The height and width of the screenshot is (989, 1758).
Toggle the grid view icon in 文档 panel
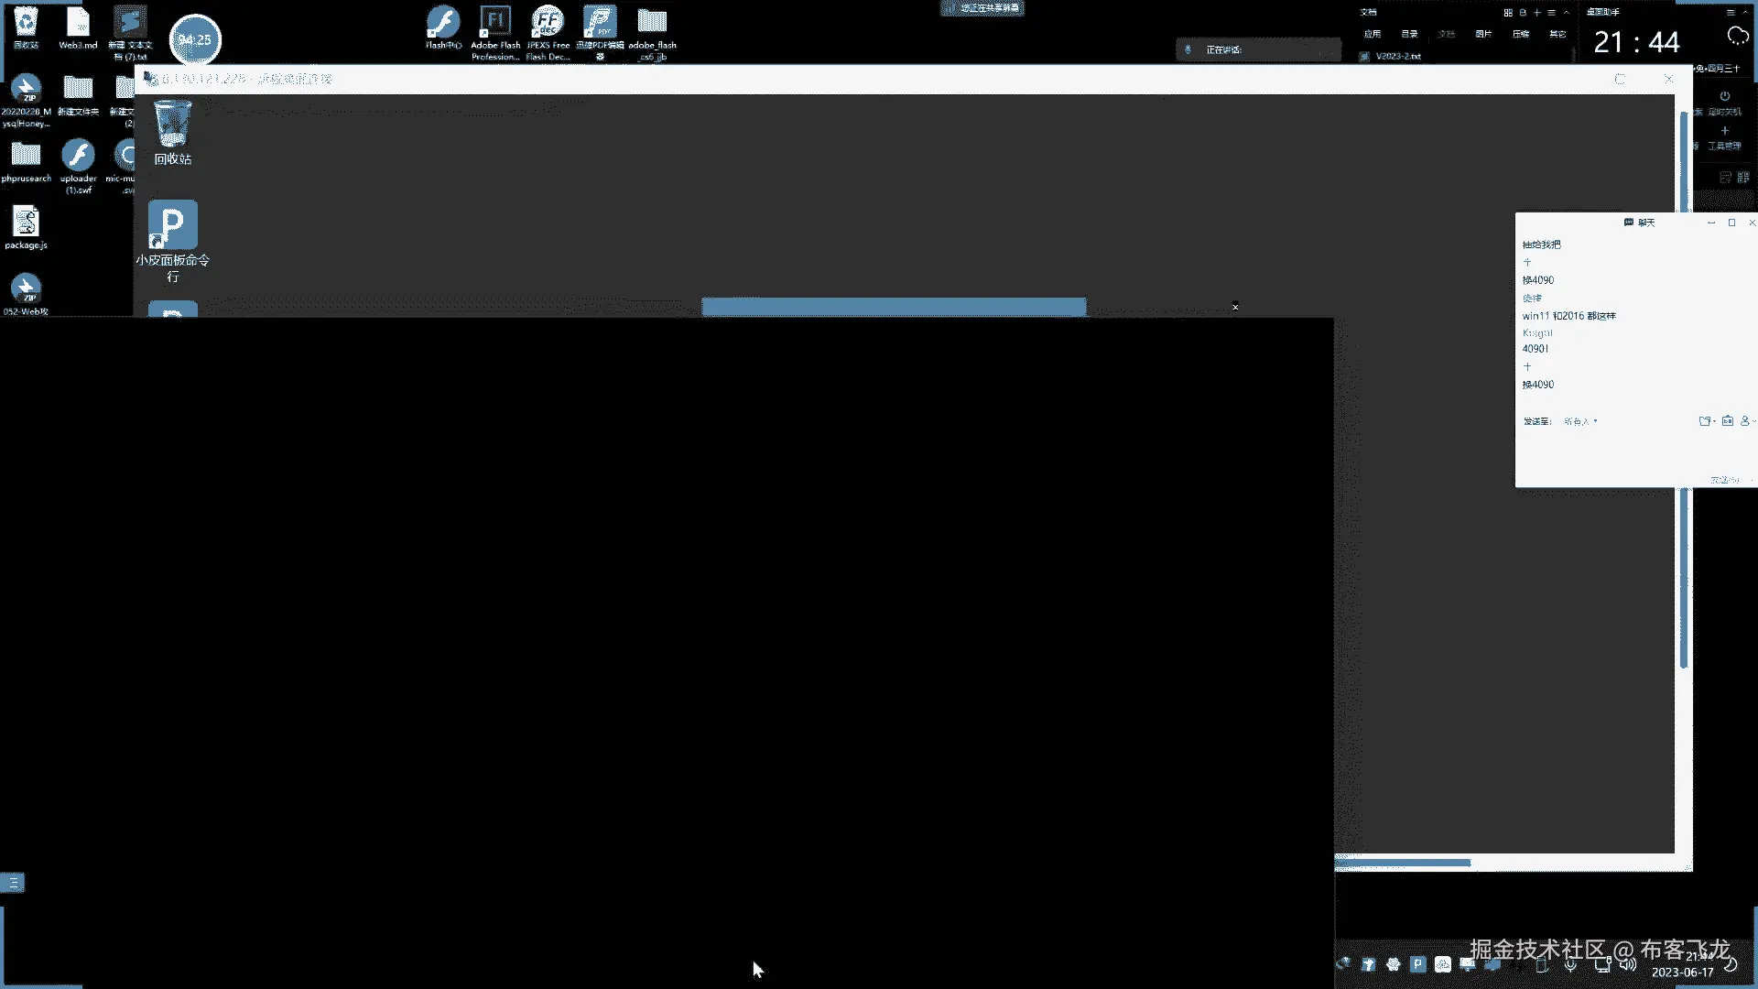pos(1507,13)
